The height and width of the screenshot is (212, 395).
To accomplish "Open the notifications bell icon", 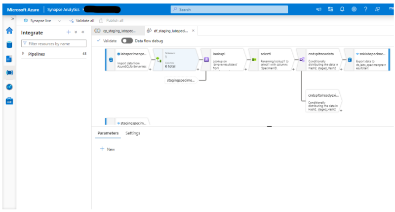I will click(x=342, y=9).
